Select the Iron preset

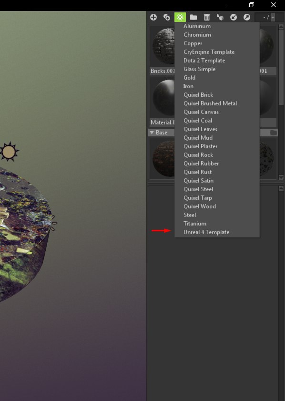(x=188, y=86)
